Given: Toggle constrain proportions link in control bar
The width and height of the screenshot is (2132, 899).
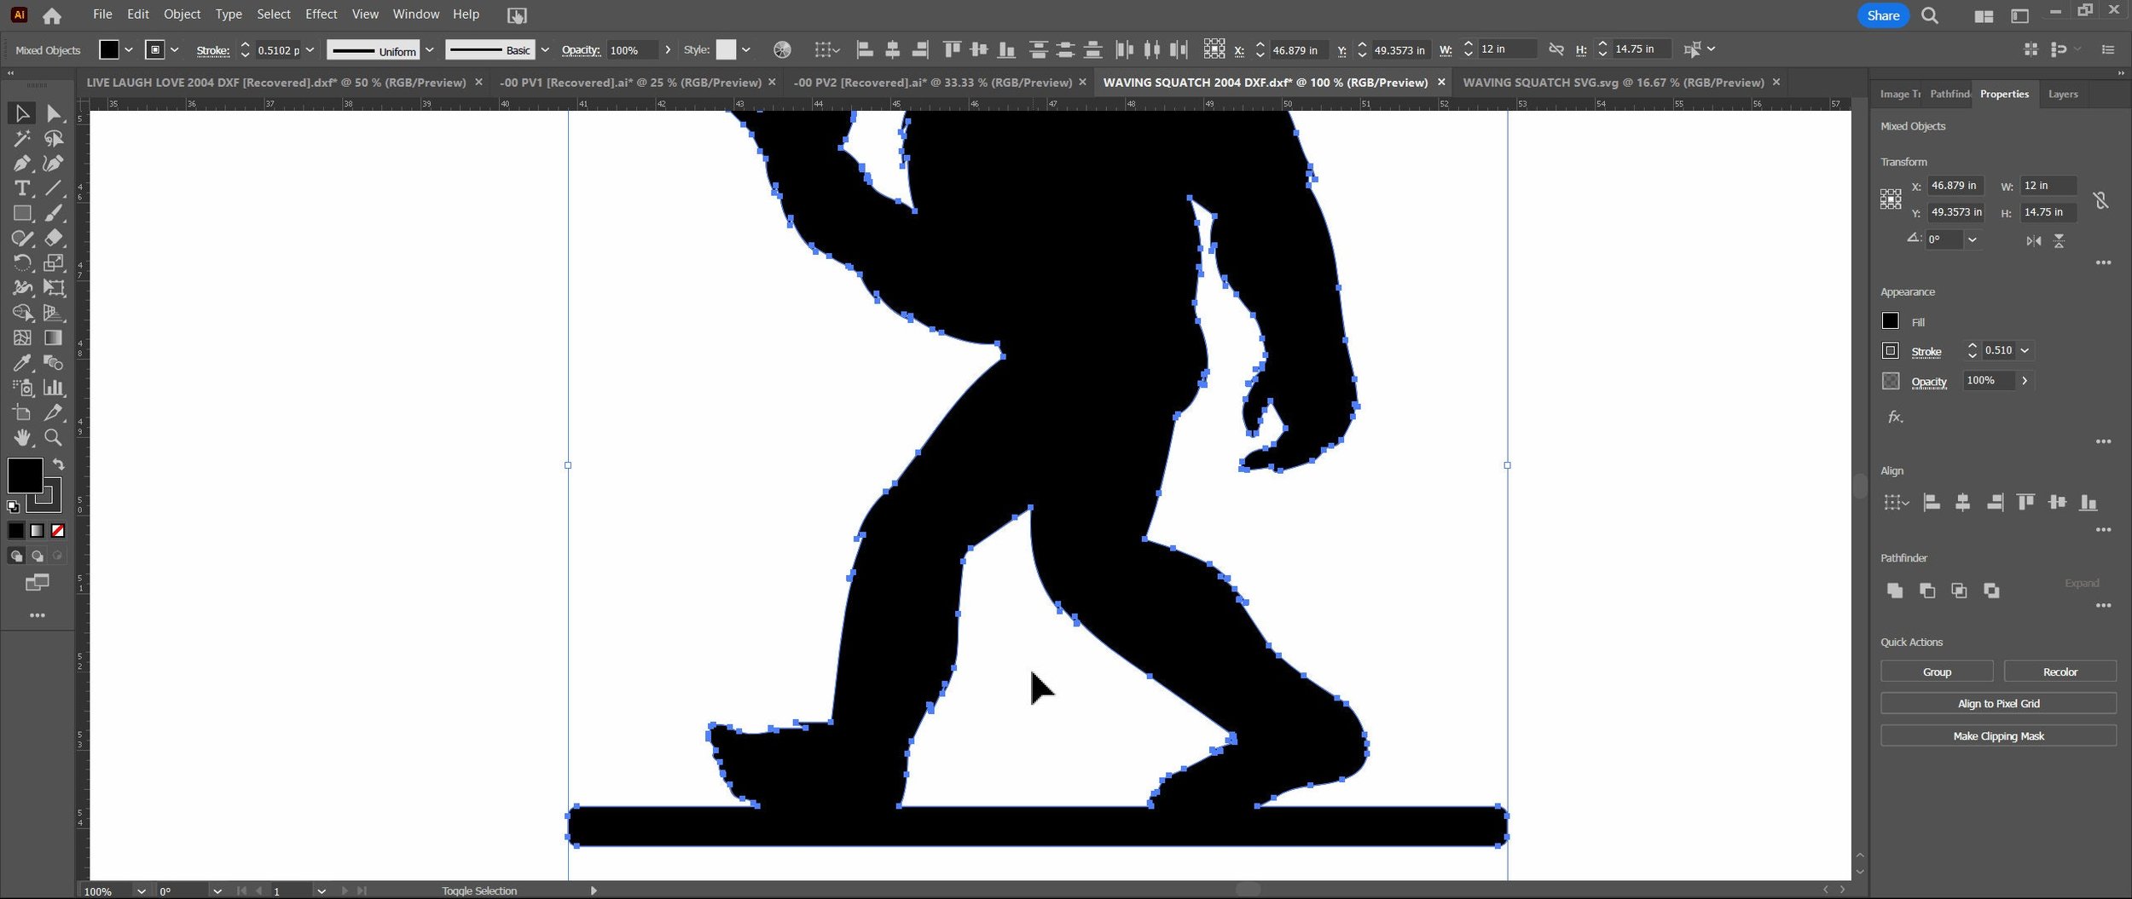Looking at the screenshot, I should tap(1556, 49).
